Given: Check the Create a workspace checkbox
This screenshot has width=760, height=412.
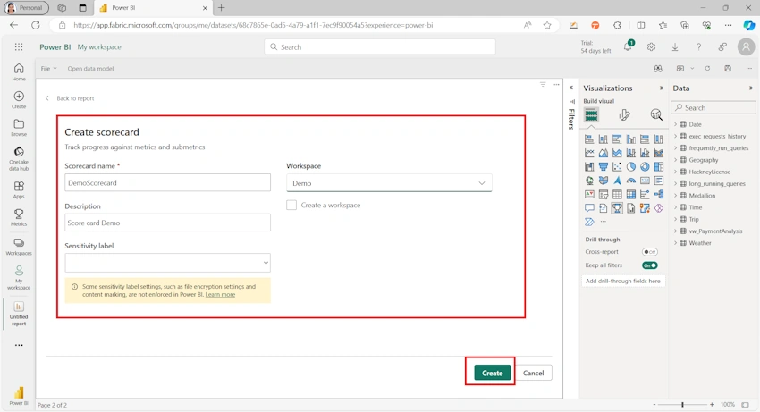Looking at the screenshot, I should click(291, 205).
